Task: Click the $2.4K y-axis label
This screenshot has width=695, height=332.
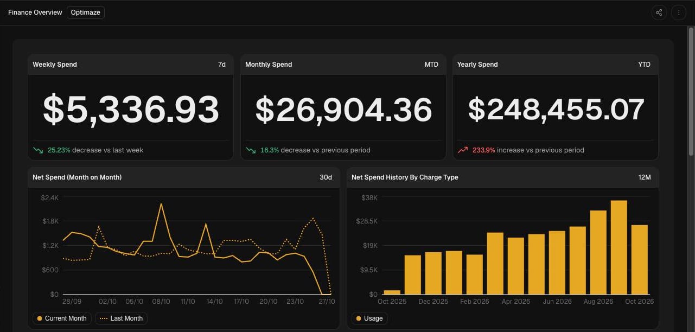Action: coord(50,198)
